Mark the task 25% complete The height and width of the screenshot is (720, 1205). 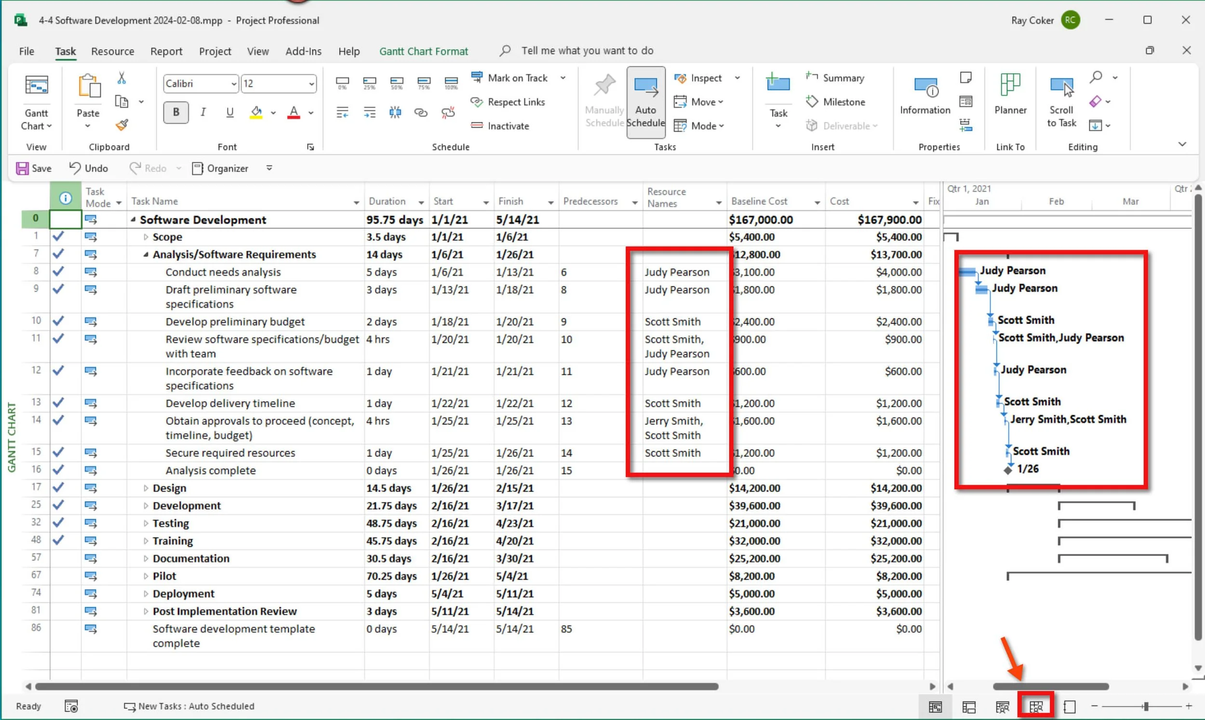[x=370, y=83]
